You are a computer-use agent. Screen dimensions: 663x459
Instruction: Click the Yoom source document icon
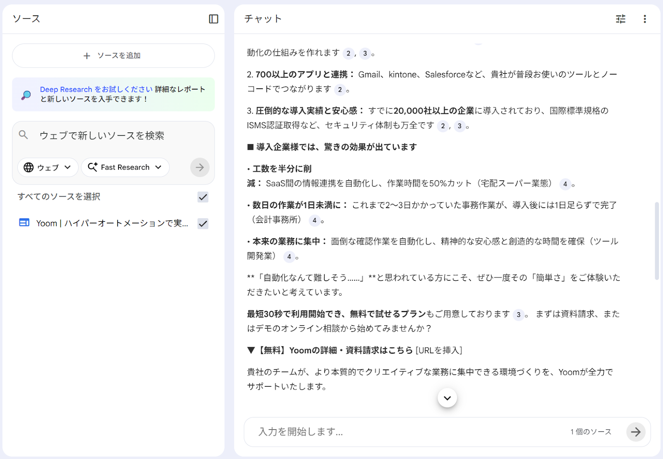coord(24,223)
